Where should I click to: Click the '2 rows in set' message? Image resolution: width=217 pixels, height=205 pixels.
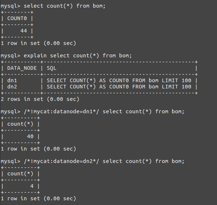pos(40,99)
